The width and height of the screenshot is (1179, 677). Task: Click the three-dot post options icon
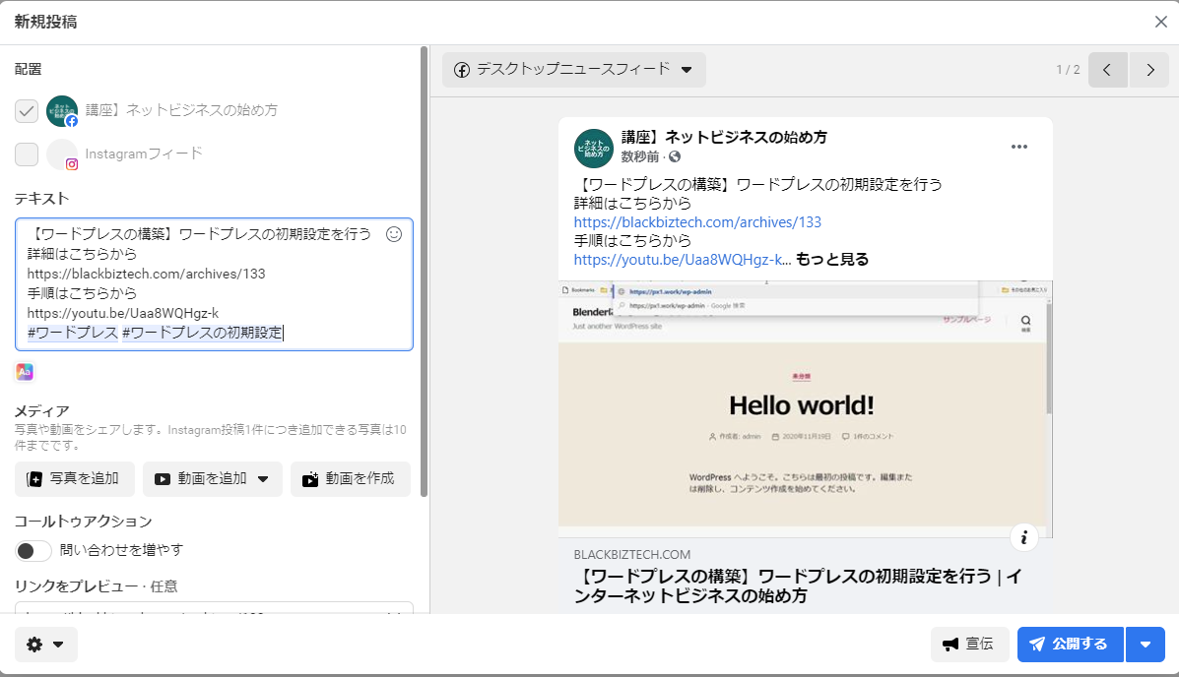coord(1018,148)
